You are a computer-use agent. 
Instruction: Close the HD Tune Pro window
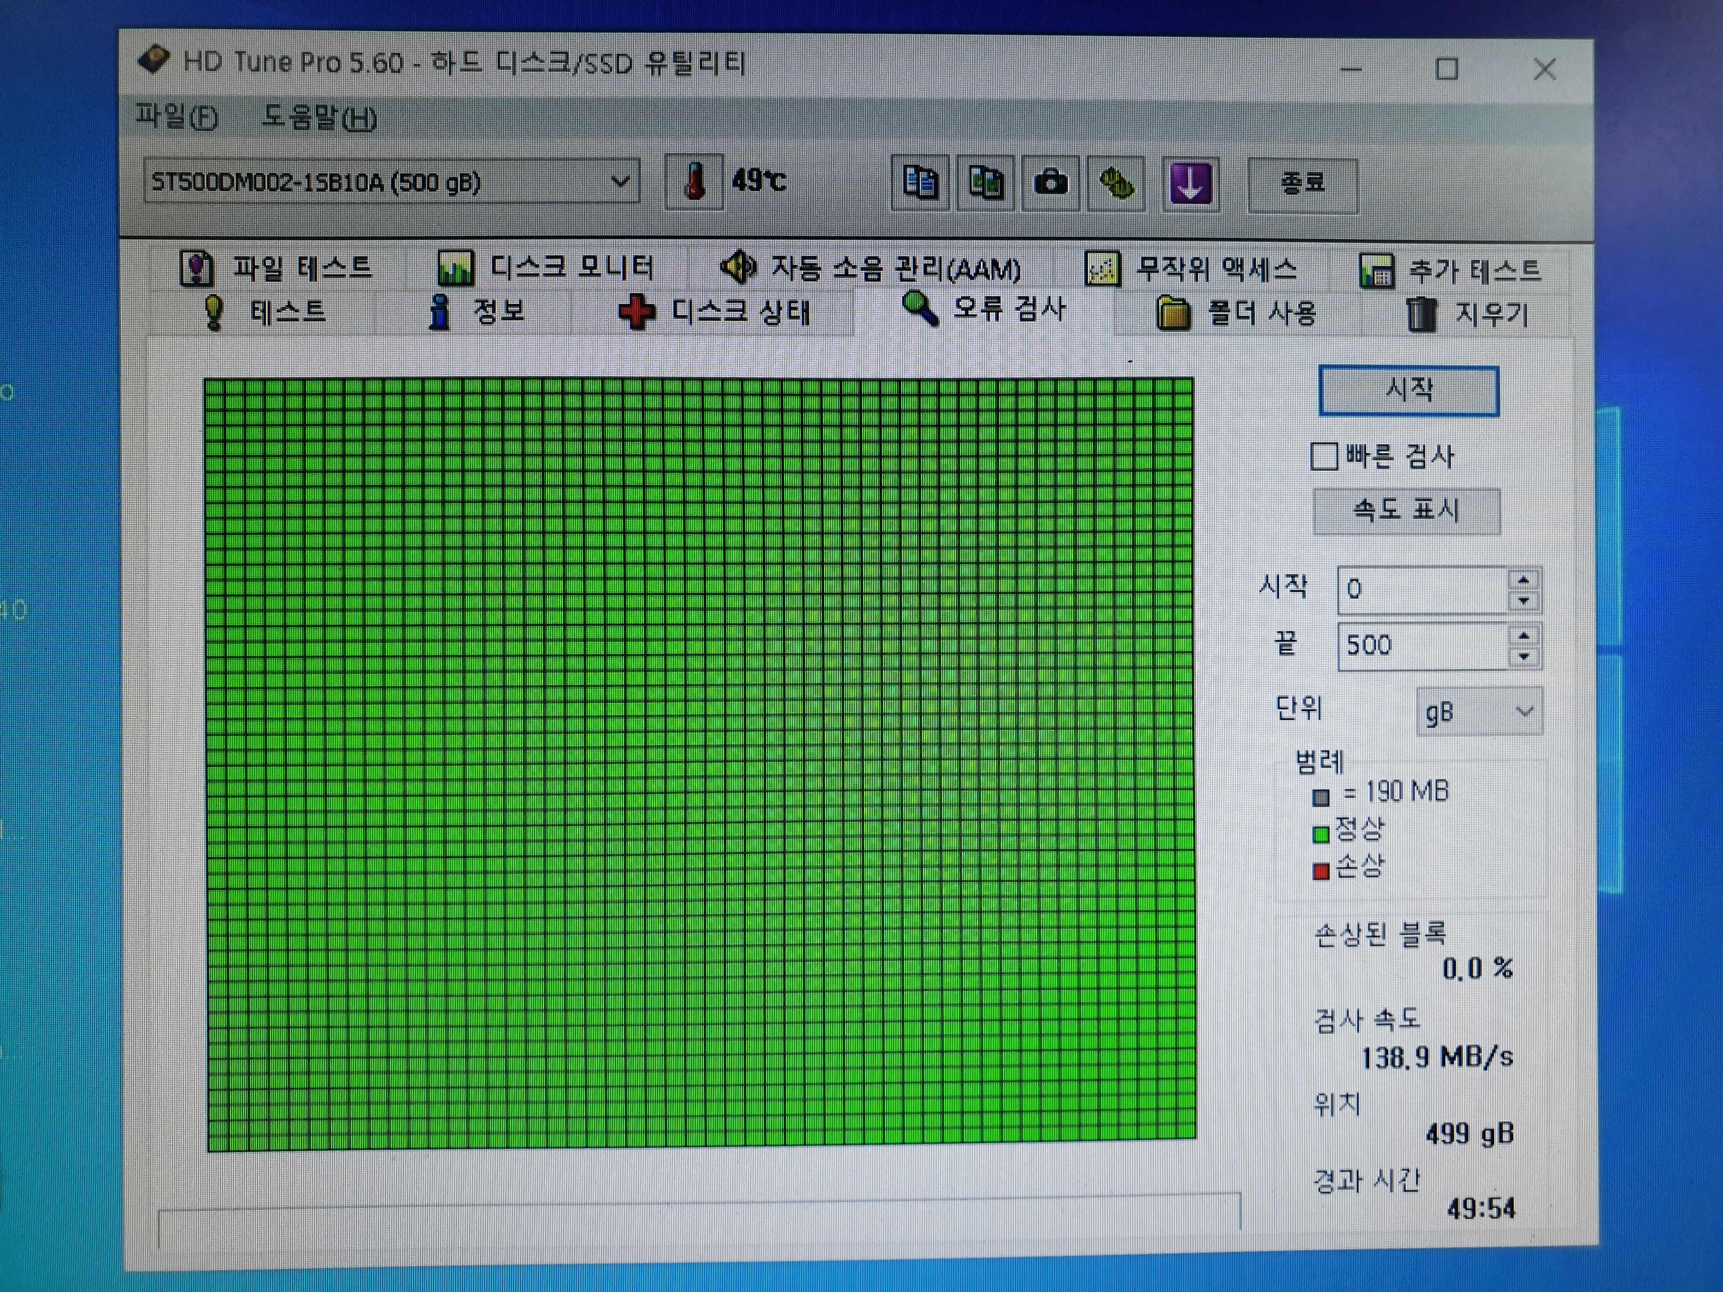click(1545, 70)
